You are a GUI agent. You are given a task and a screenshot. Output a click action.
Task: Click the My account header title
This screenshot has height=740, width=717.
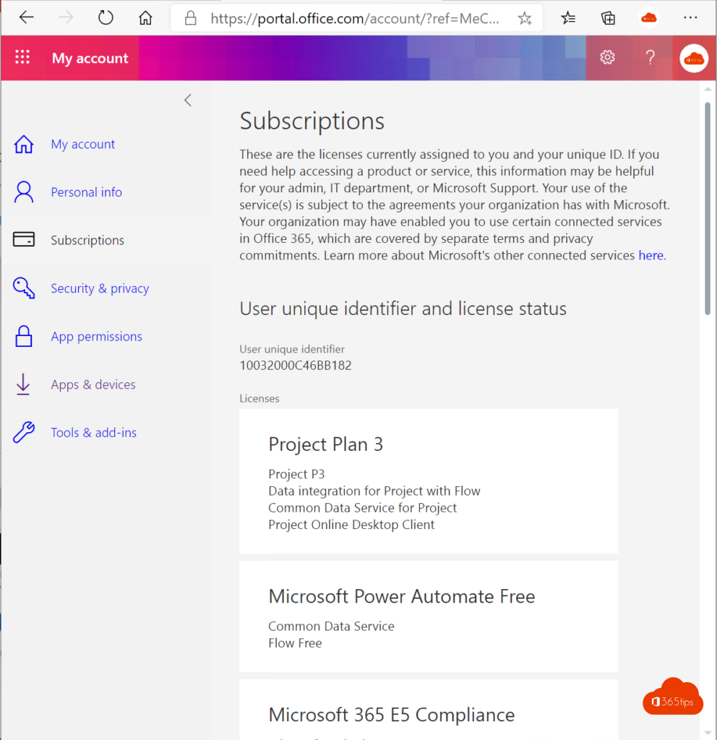point(90,58)
